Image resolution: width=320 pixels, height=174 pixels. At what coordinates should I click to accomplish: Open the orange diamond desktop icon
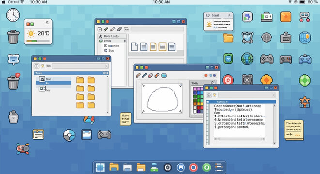coord(267,80)
